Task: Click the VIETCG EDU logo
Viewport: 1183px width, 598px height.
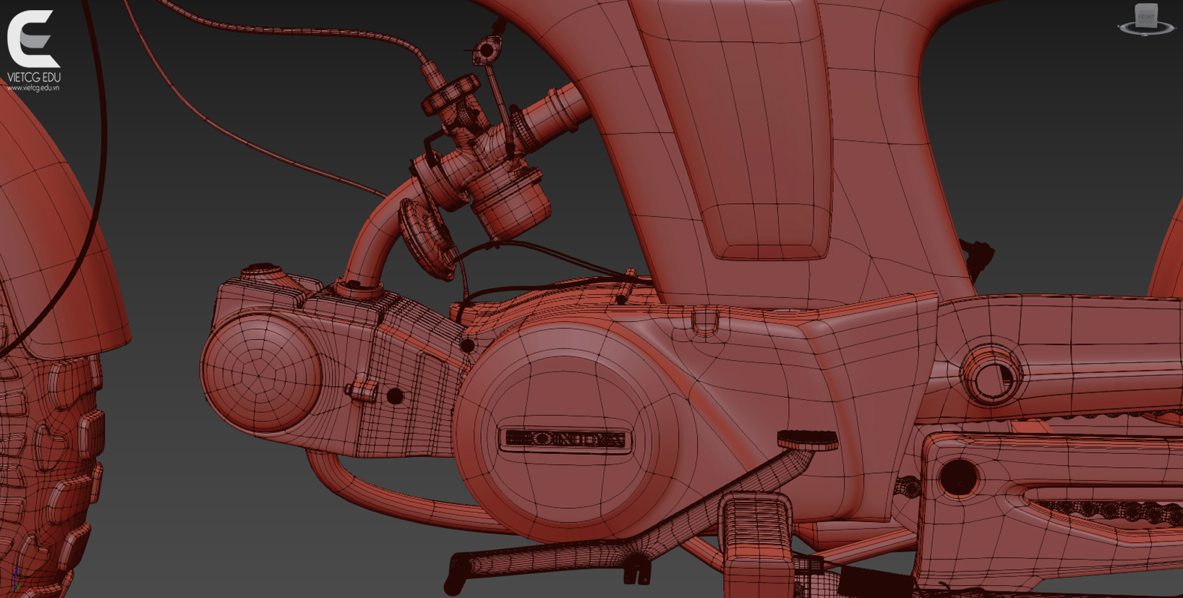Action: 33,40
